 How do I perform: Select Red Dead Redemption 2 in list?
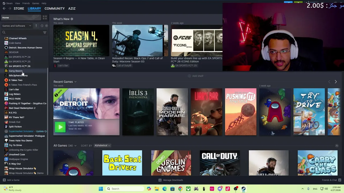pyautogui.click(x=22, y=108)
